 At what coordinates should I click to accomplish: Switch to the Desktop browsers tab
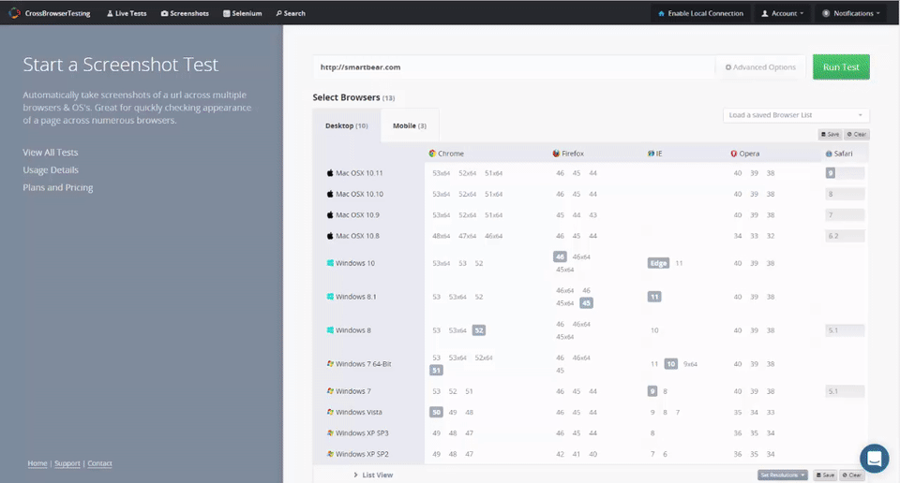[x=347, y=126]
